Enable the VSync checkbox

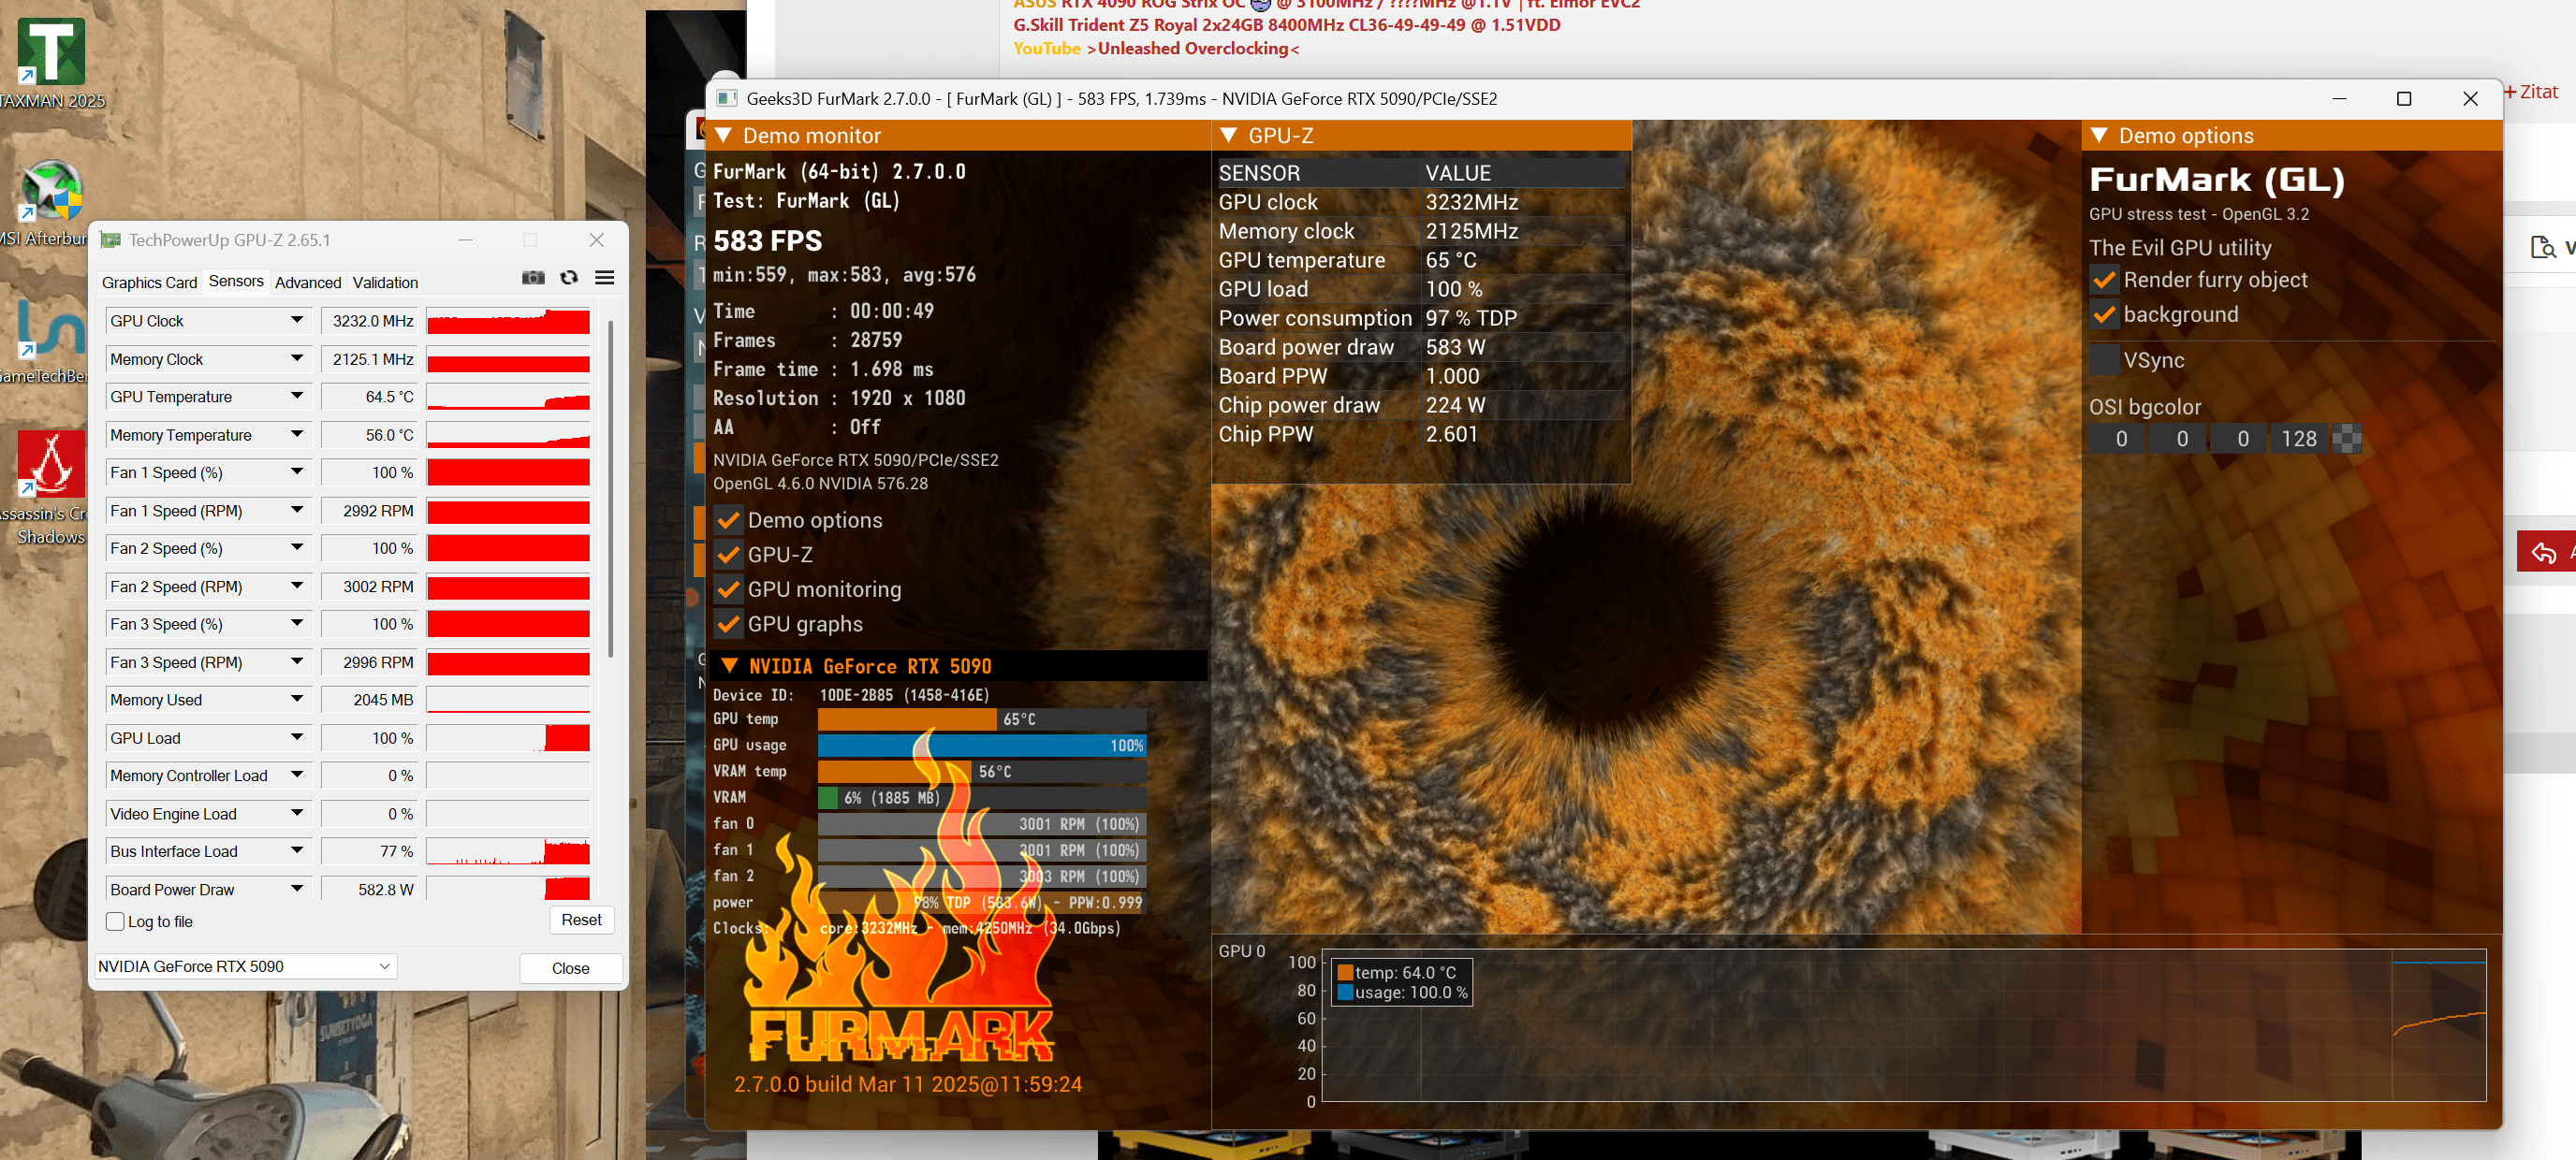pyautogui.click(x=2104, y=359)
